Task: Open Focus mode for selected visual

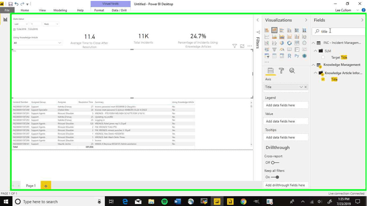Action: 242,46
